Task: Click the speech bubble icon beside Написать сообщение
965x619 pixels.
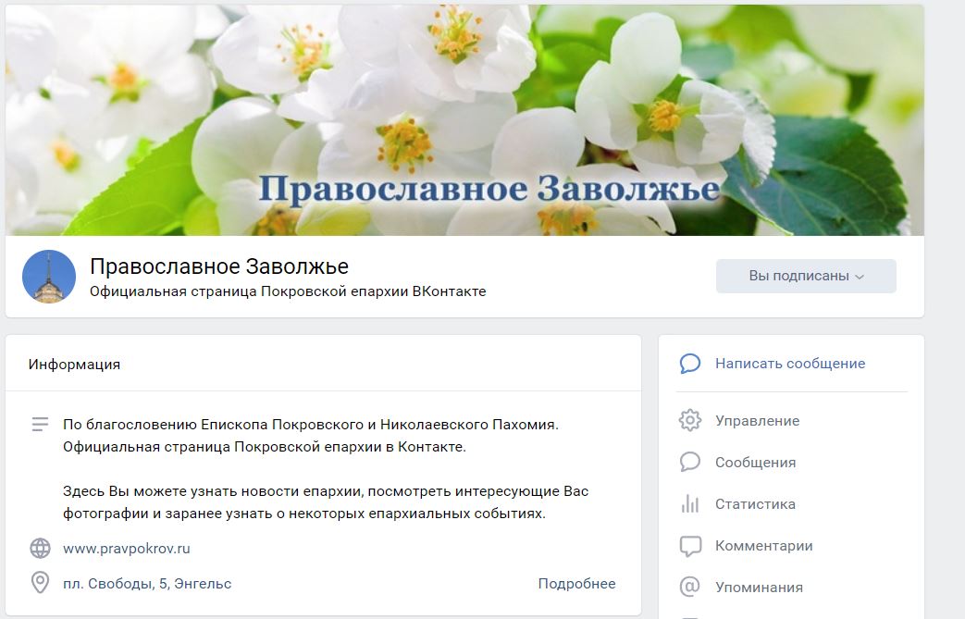Action: coord(690,364)
